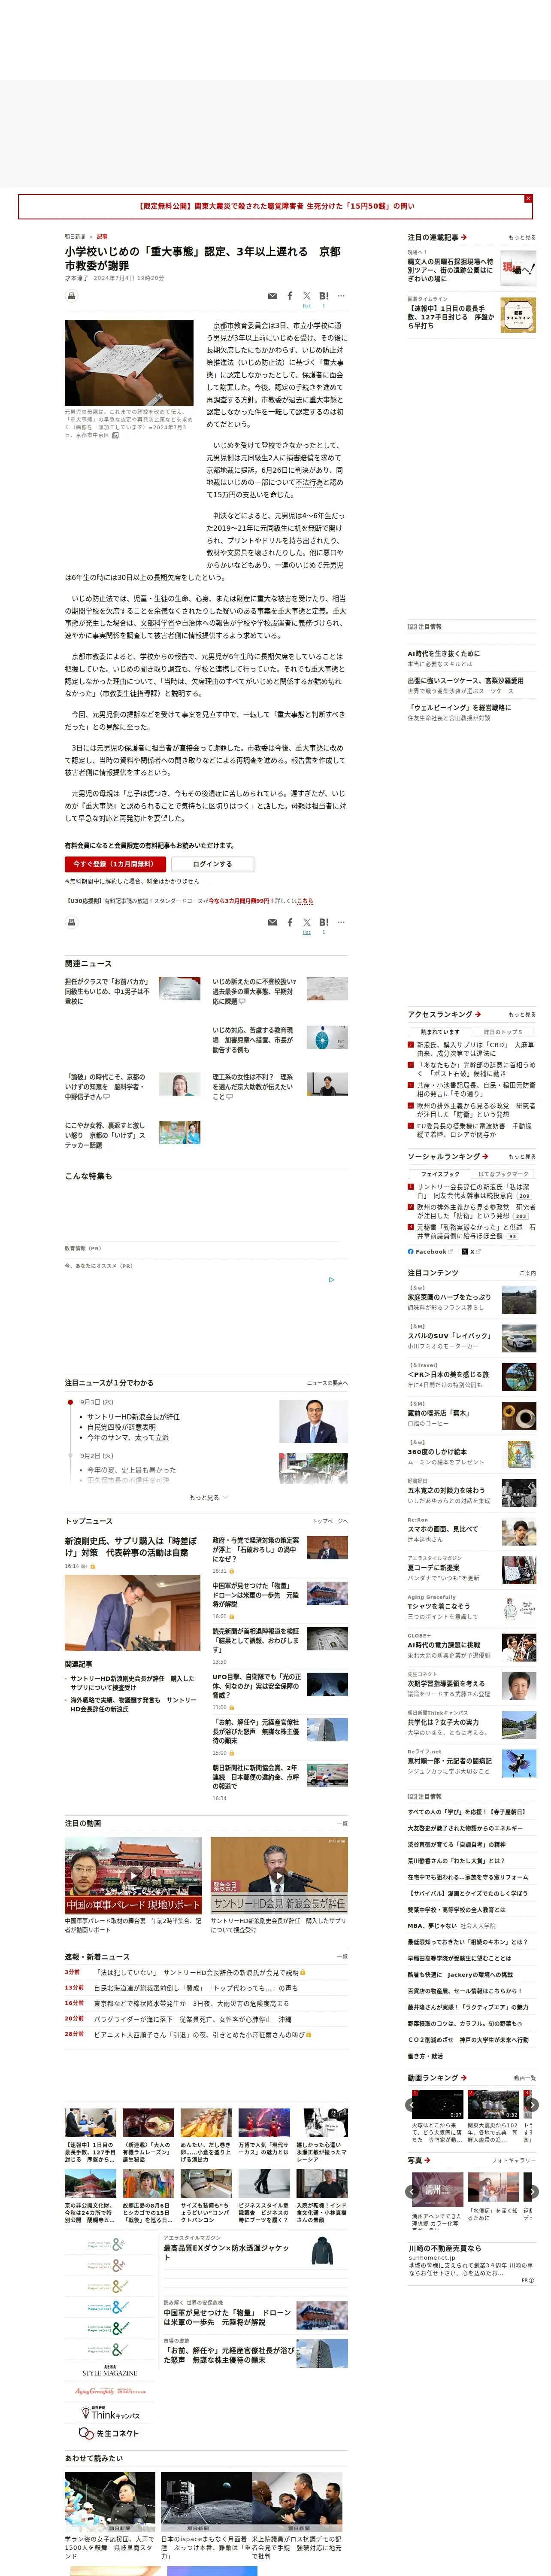Open the こちら link for U30 discount
This screenshot has width=551, height=2576.
[x=305, y=901]
